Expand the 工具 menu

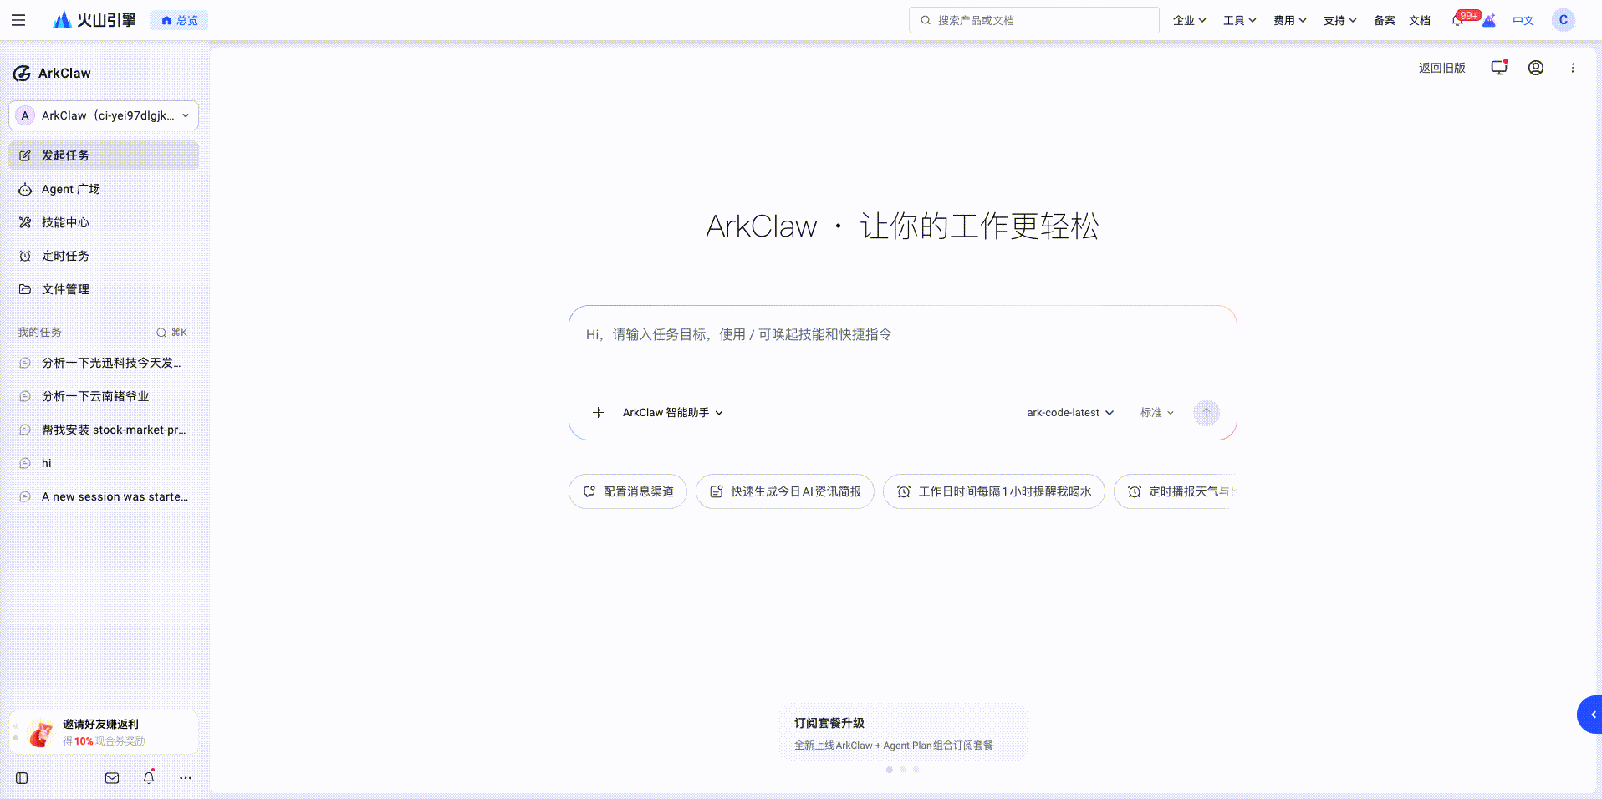pyautogui.click(x=1239, y=20)
